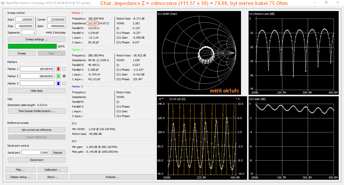Open the Analysis window
Screen dimensions: 344x185
(x=112, y=177)
